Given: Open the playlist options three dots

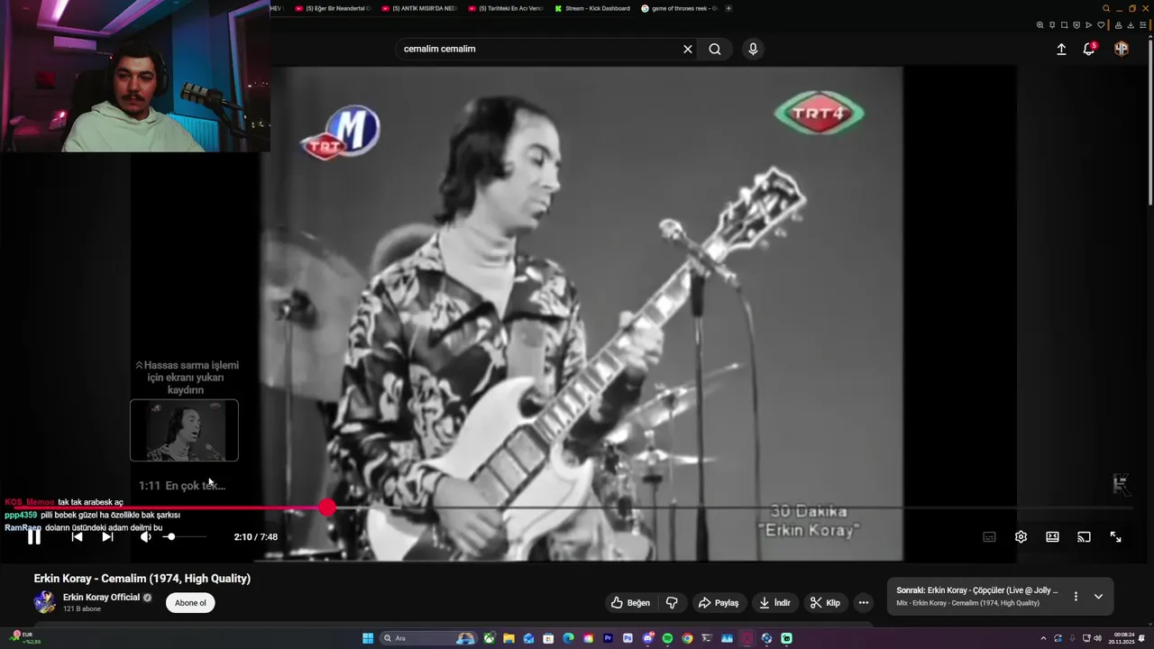Looking at the screenshot, I should pyautogui.click(x=1076, y=597).
